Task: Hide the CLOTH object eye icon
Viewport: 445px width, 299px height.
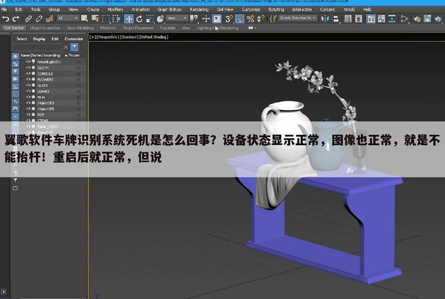Action: pyautogui.click(x=28, y=68)
